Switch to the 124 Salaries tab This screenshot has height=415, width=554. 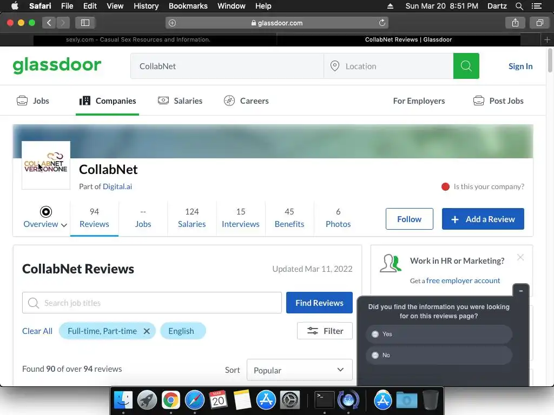(192, 218)
